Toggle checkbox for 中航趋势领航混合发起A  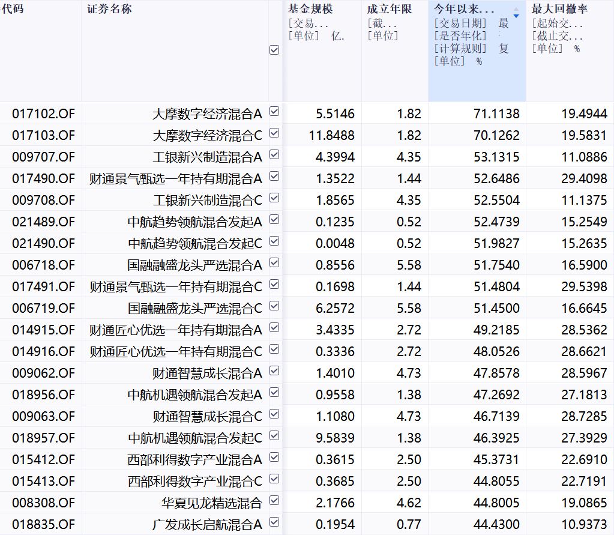pyautogui.click(x=274, y=219)
